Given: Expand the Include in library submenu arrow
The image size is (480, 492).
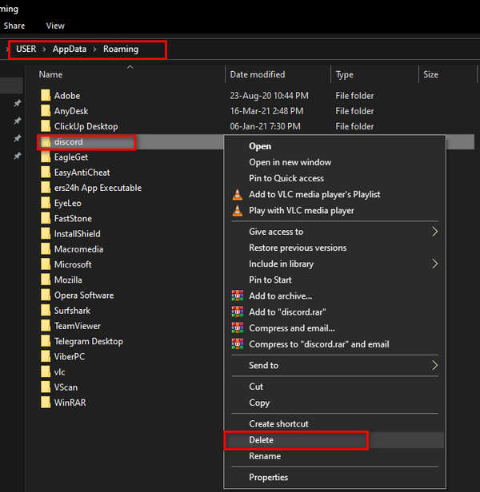Looking at the screenshot, I should click(x=434, y=264).
